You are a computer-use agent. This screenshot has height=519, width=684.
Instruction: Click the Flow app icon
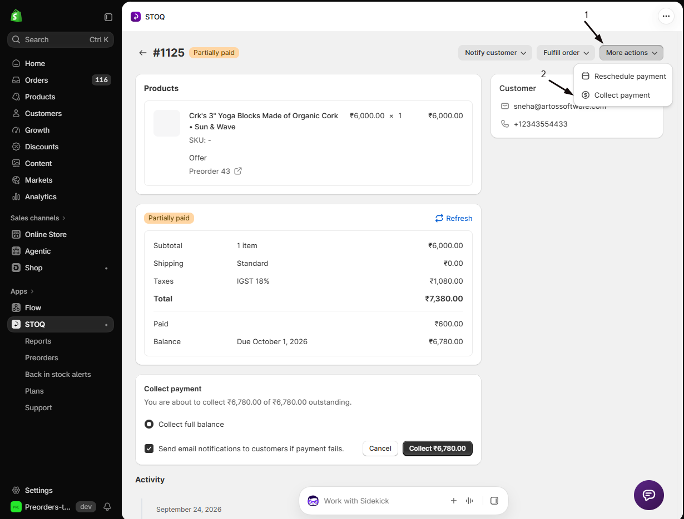16,308
